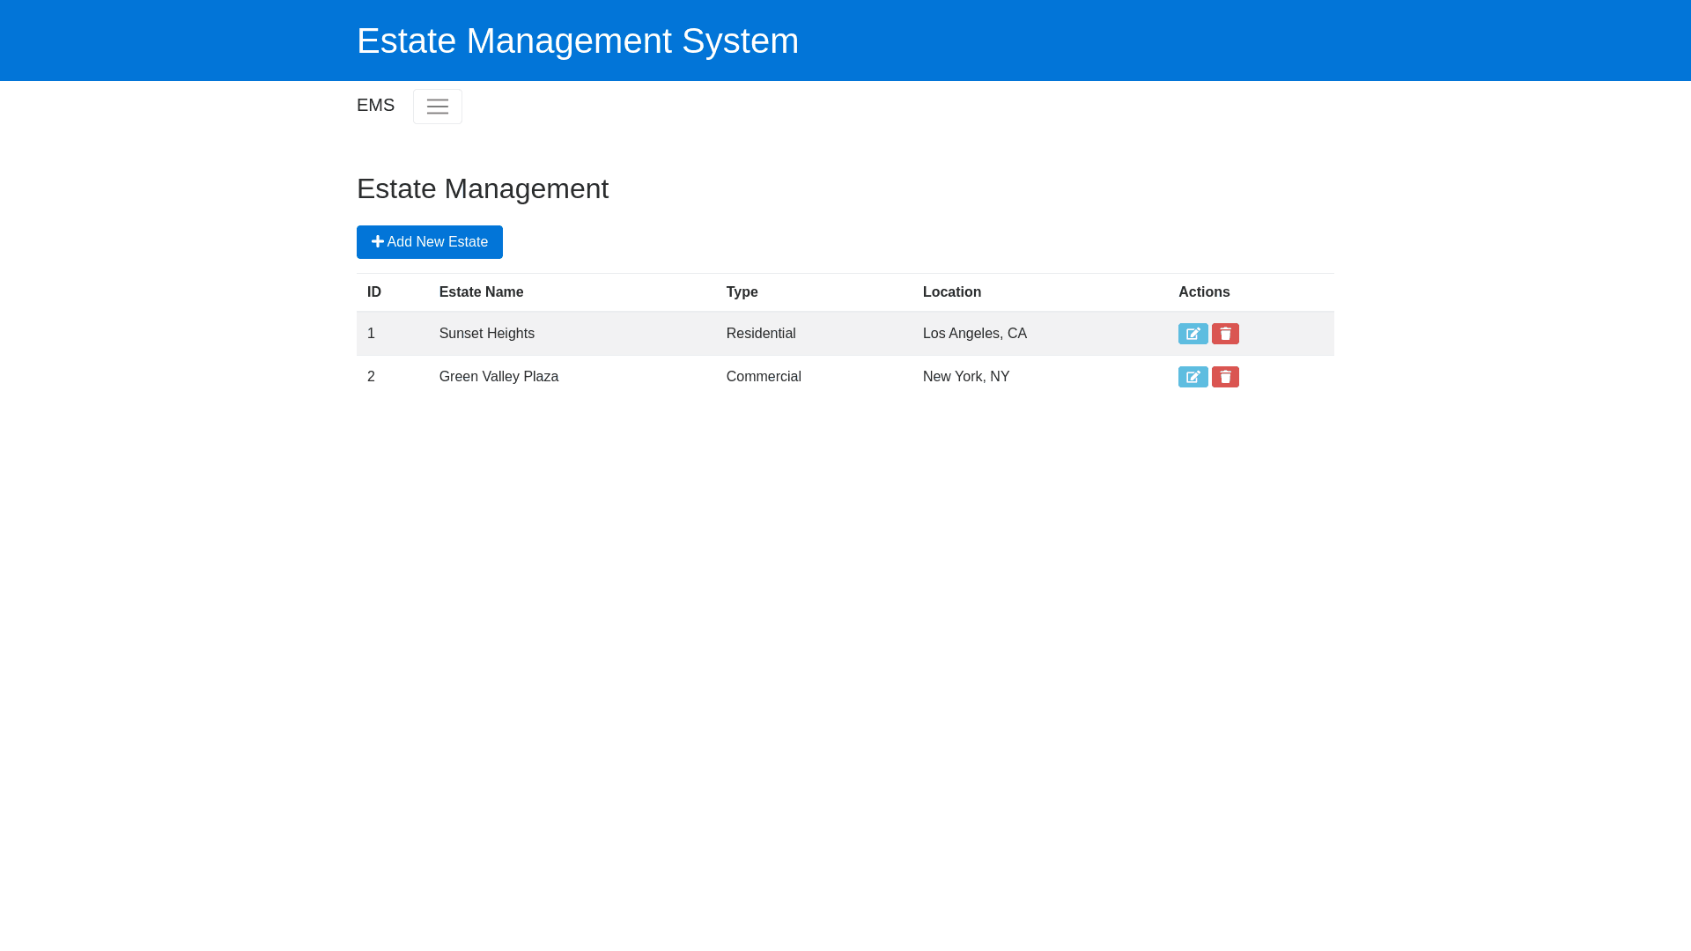Click the Actions column header
Viewport: 1691px width, 951px height.
pos(1203,292)
